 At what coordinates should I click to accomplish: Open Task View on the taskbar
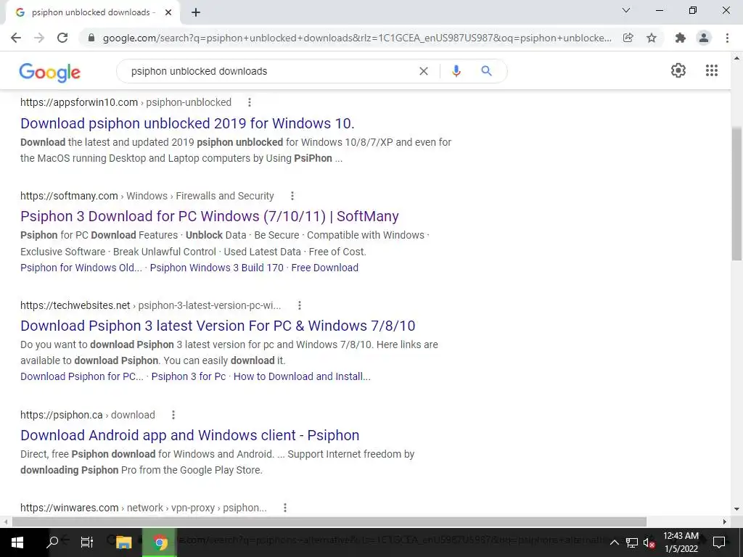click(87, 542)
